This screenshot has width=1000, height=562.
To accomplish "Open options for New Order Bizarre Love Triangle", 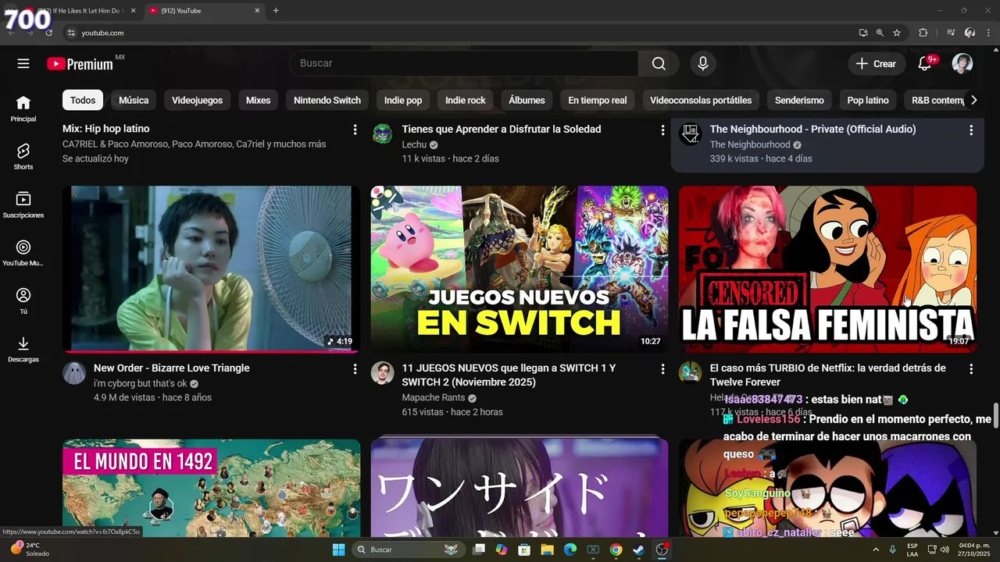I will click(355, 368).
